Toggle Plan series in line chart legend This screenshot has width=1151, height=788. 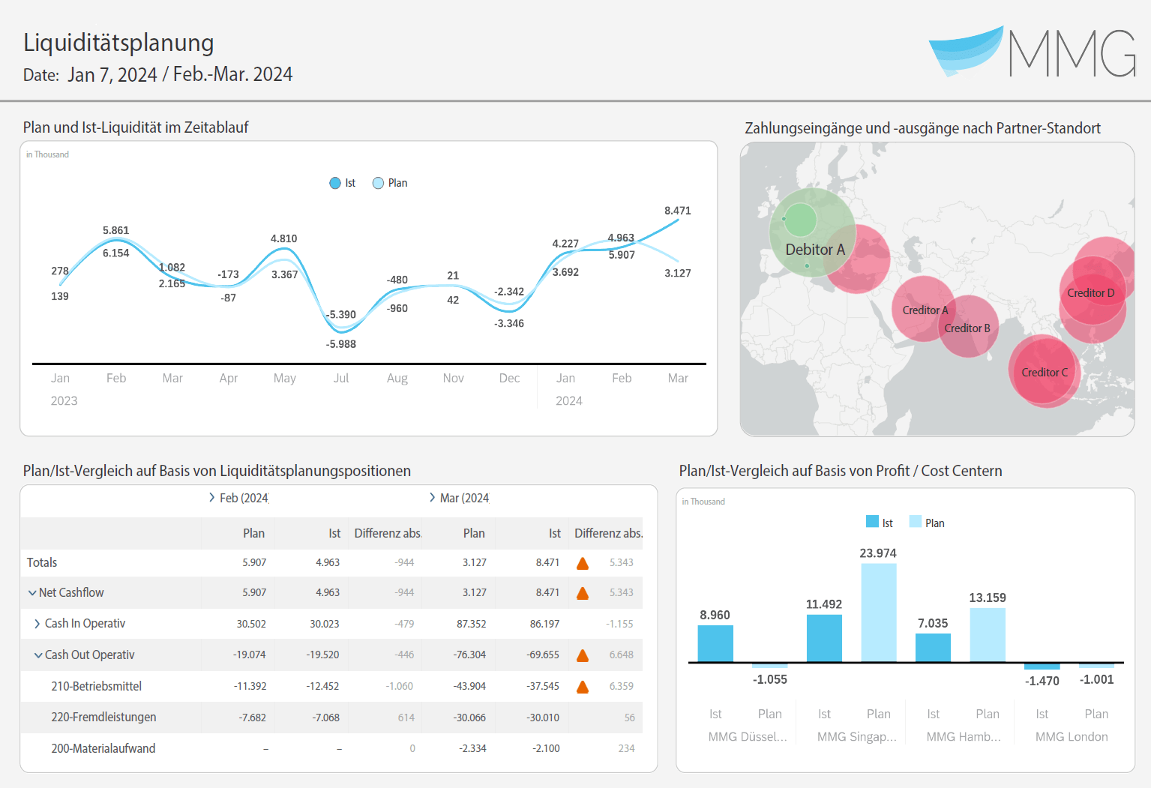[x=390, y=183]
